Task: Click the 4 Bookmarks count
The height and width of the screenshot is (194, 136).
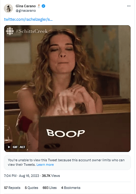Action: (71, 188)
